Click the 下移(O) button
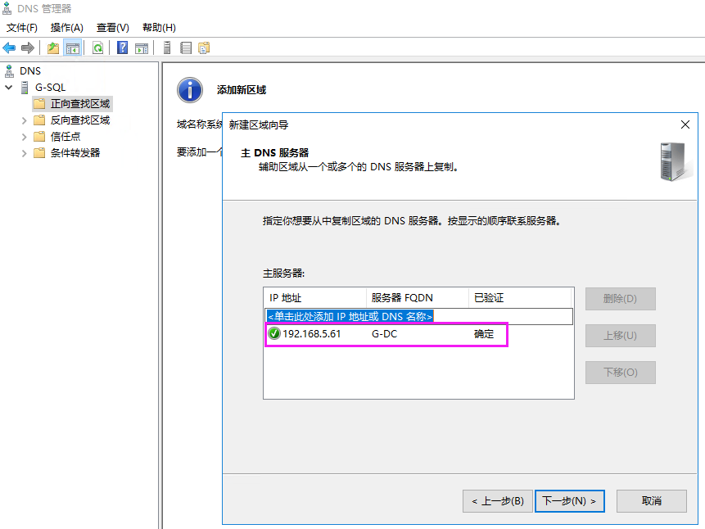This screenshot has width=705, height=529. tap(621, 373)
